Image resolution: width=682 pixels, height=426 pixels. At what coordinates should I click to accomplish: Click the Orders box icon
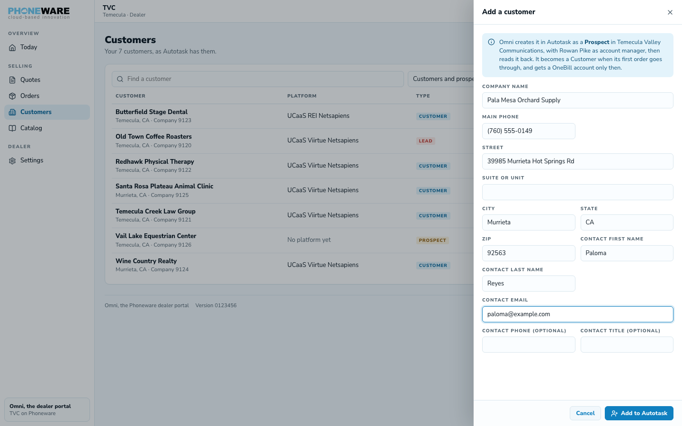[x=12, y=96]
